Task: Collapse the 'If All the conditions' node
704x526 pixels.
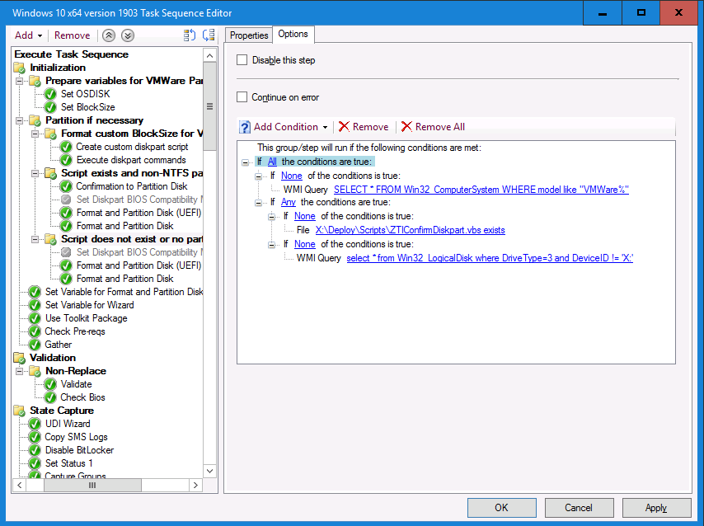Action: [x=245, y=162]
